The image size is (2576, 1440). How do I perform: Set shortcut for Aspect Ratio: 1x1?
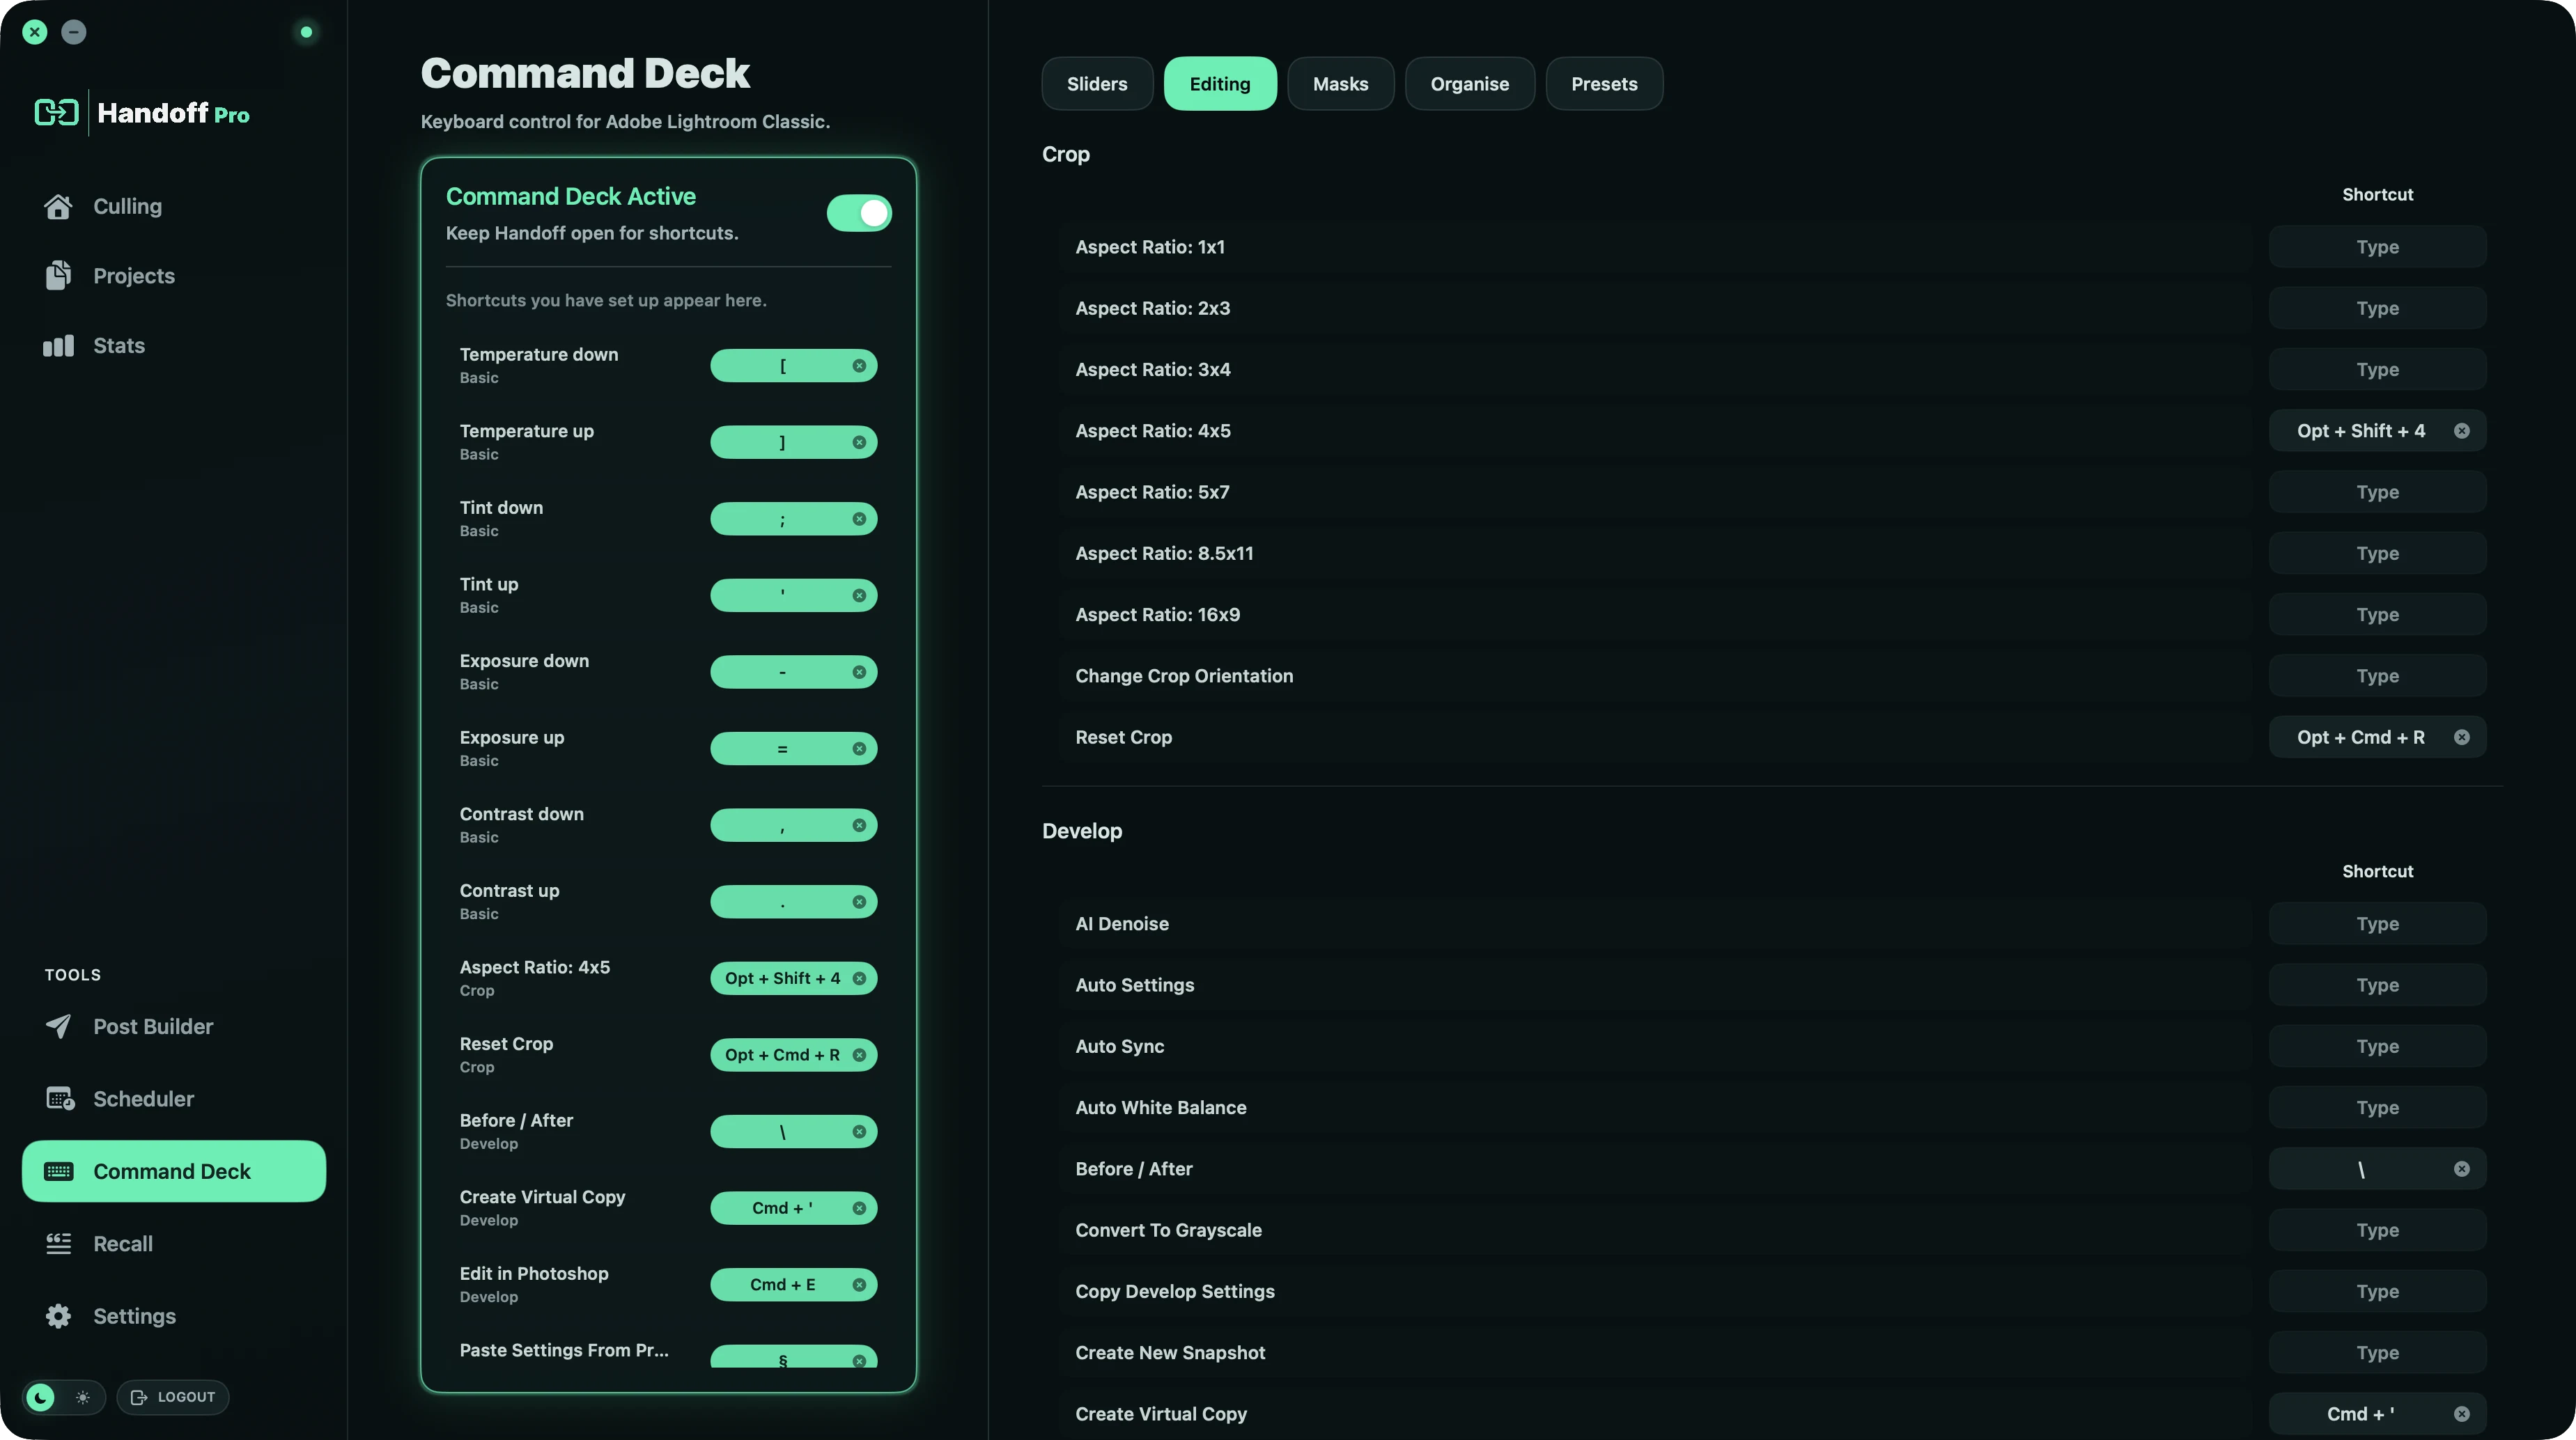tap(2377, 246)
